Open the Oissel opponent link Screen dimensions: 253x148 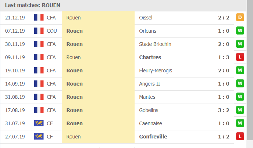[x=146, y=18]
